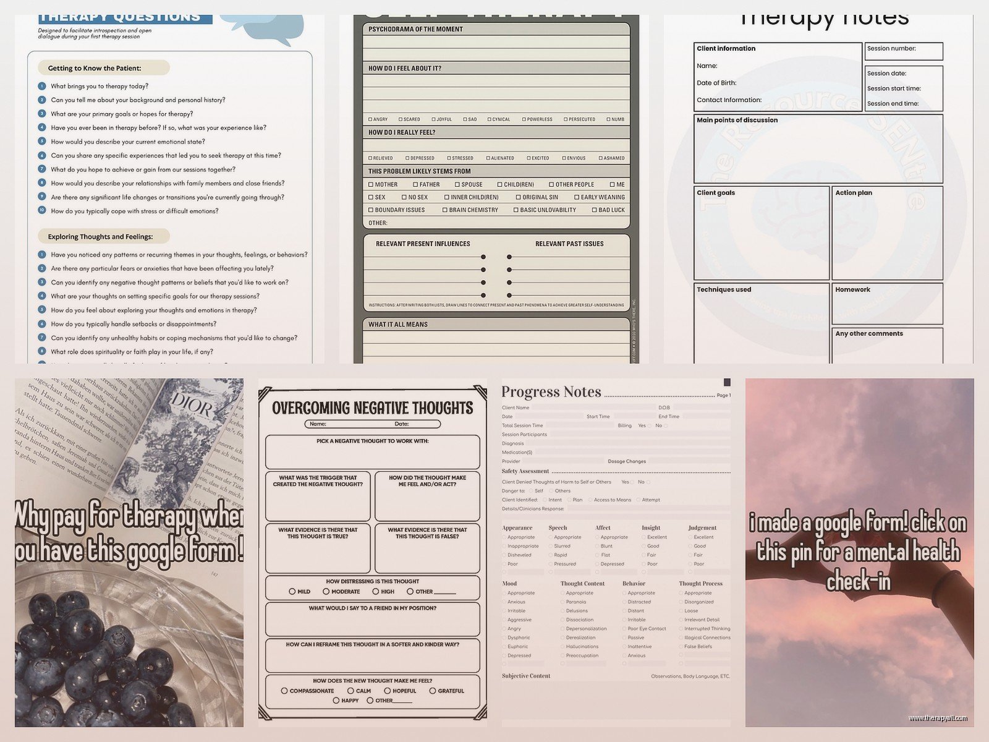Click the 'RELEVANT PAST ISSUES' label
The width and height of the screenshot is (989, 742).
[569, 244]
